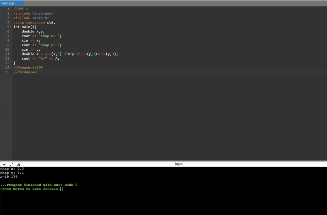The width and height of the screenshot is (327, 215).
Task: Expand console to full screen with the arrows icon
Action: tap(11, 164)
